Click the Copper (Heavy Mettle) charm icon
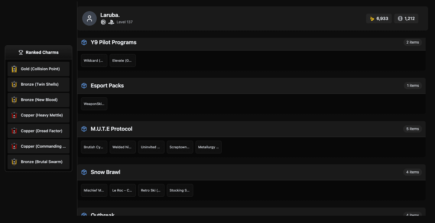Viewport: 435px width, 223px height. pos(14,115)
